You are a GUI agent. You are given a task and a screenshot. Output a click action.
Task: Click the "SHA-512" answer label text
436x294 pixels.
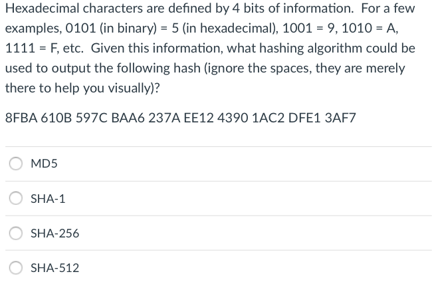tap(54, 268)
